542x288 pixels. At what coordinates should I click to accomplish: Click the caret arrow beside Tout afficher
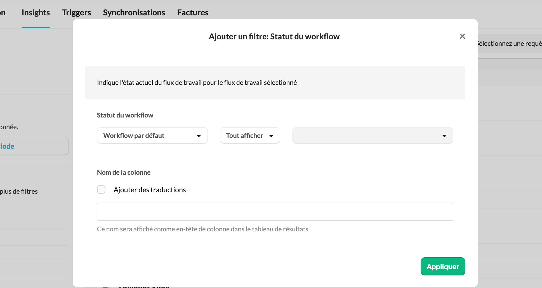pos(271,136)
